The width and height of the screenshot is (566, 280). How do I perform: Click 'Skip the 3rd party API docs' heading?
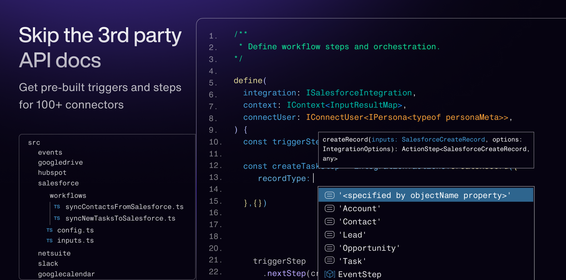100,48
